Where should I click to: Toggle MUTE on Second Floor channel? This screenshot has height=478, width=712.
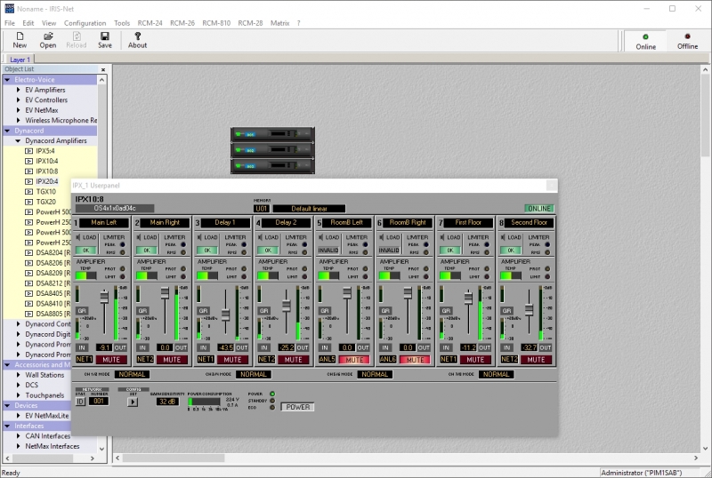click(537, 360)
